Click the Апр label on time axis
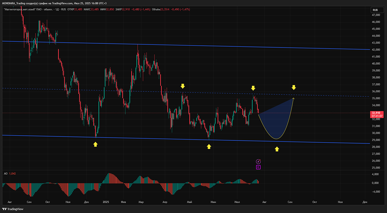The image size is (387, 213). coord(165,202)
